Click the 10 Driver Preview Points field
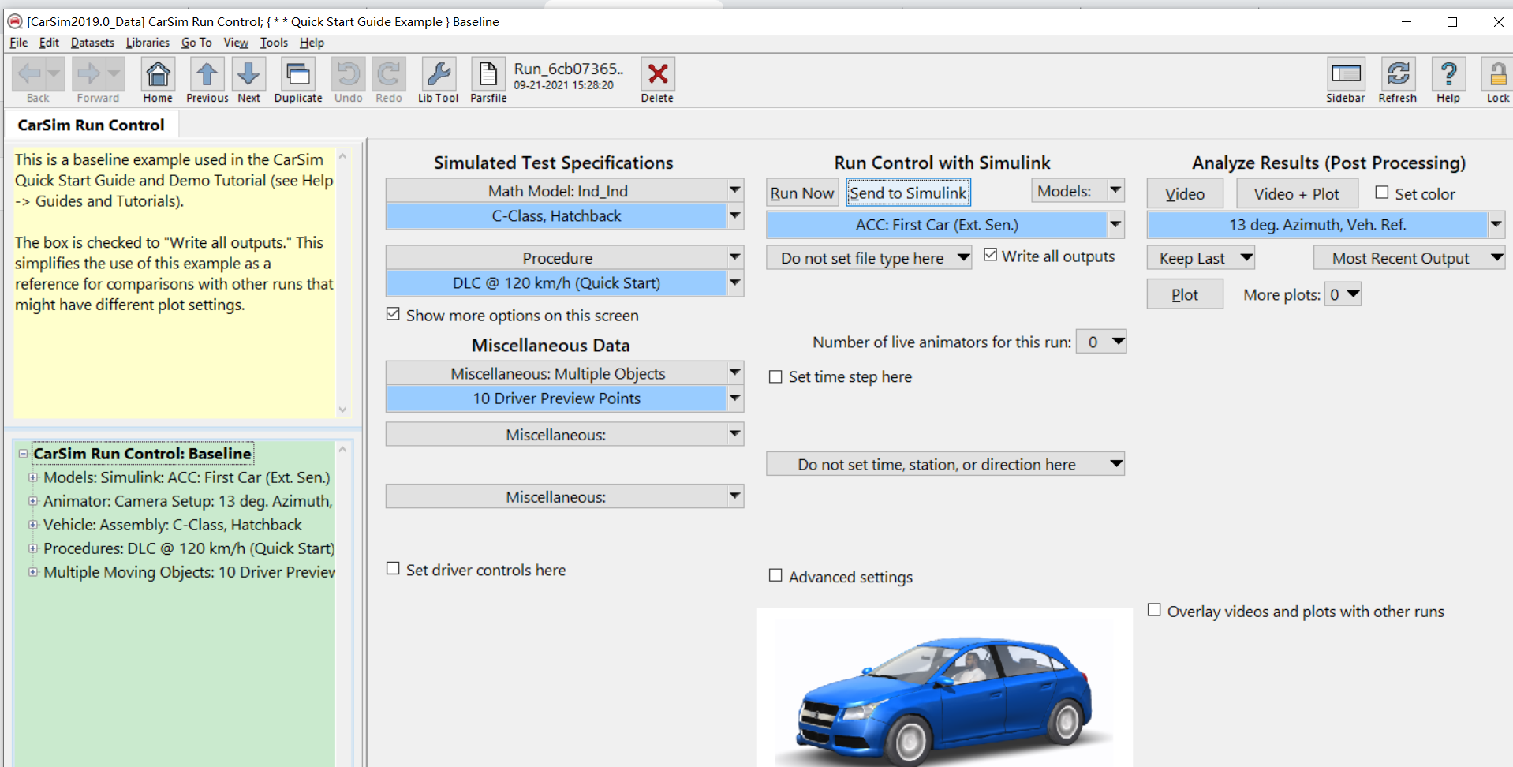The width and height of the screenshot is (1513, 767). click(557, 398)
